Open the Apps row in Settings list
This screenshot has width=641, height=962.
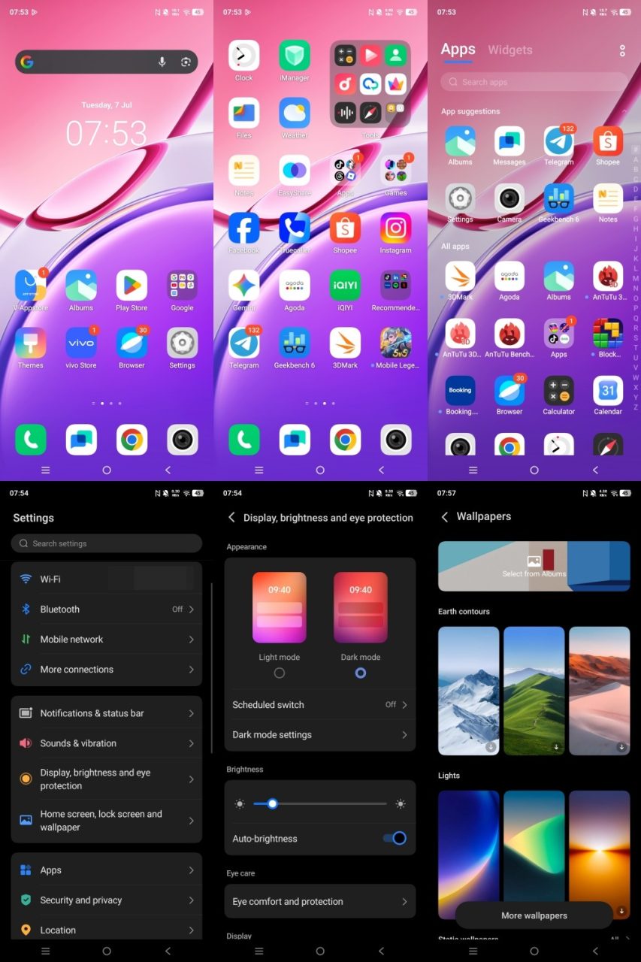(107, 870)
